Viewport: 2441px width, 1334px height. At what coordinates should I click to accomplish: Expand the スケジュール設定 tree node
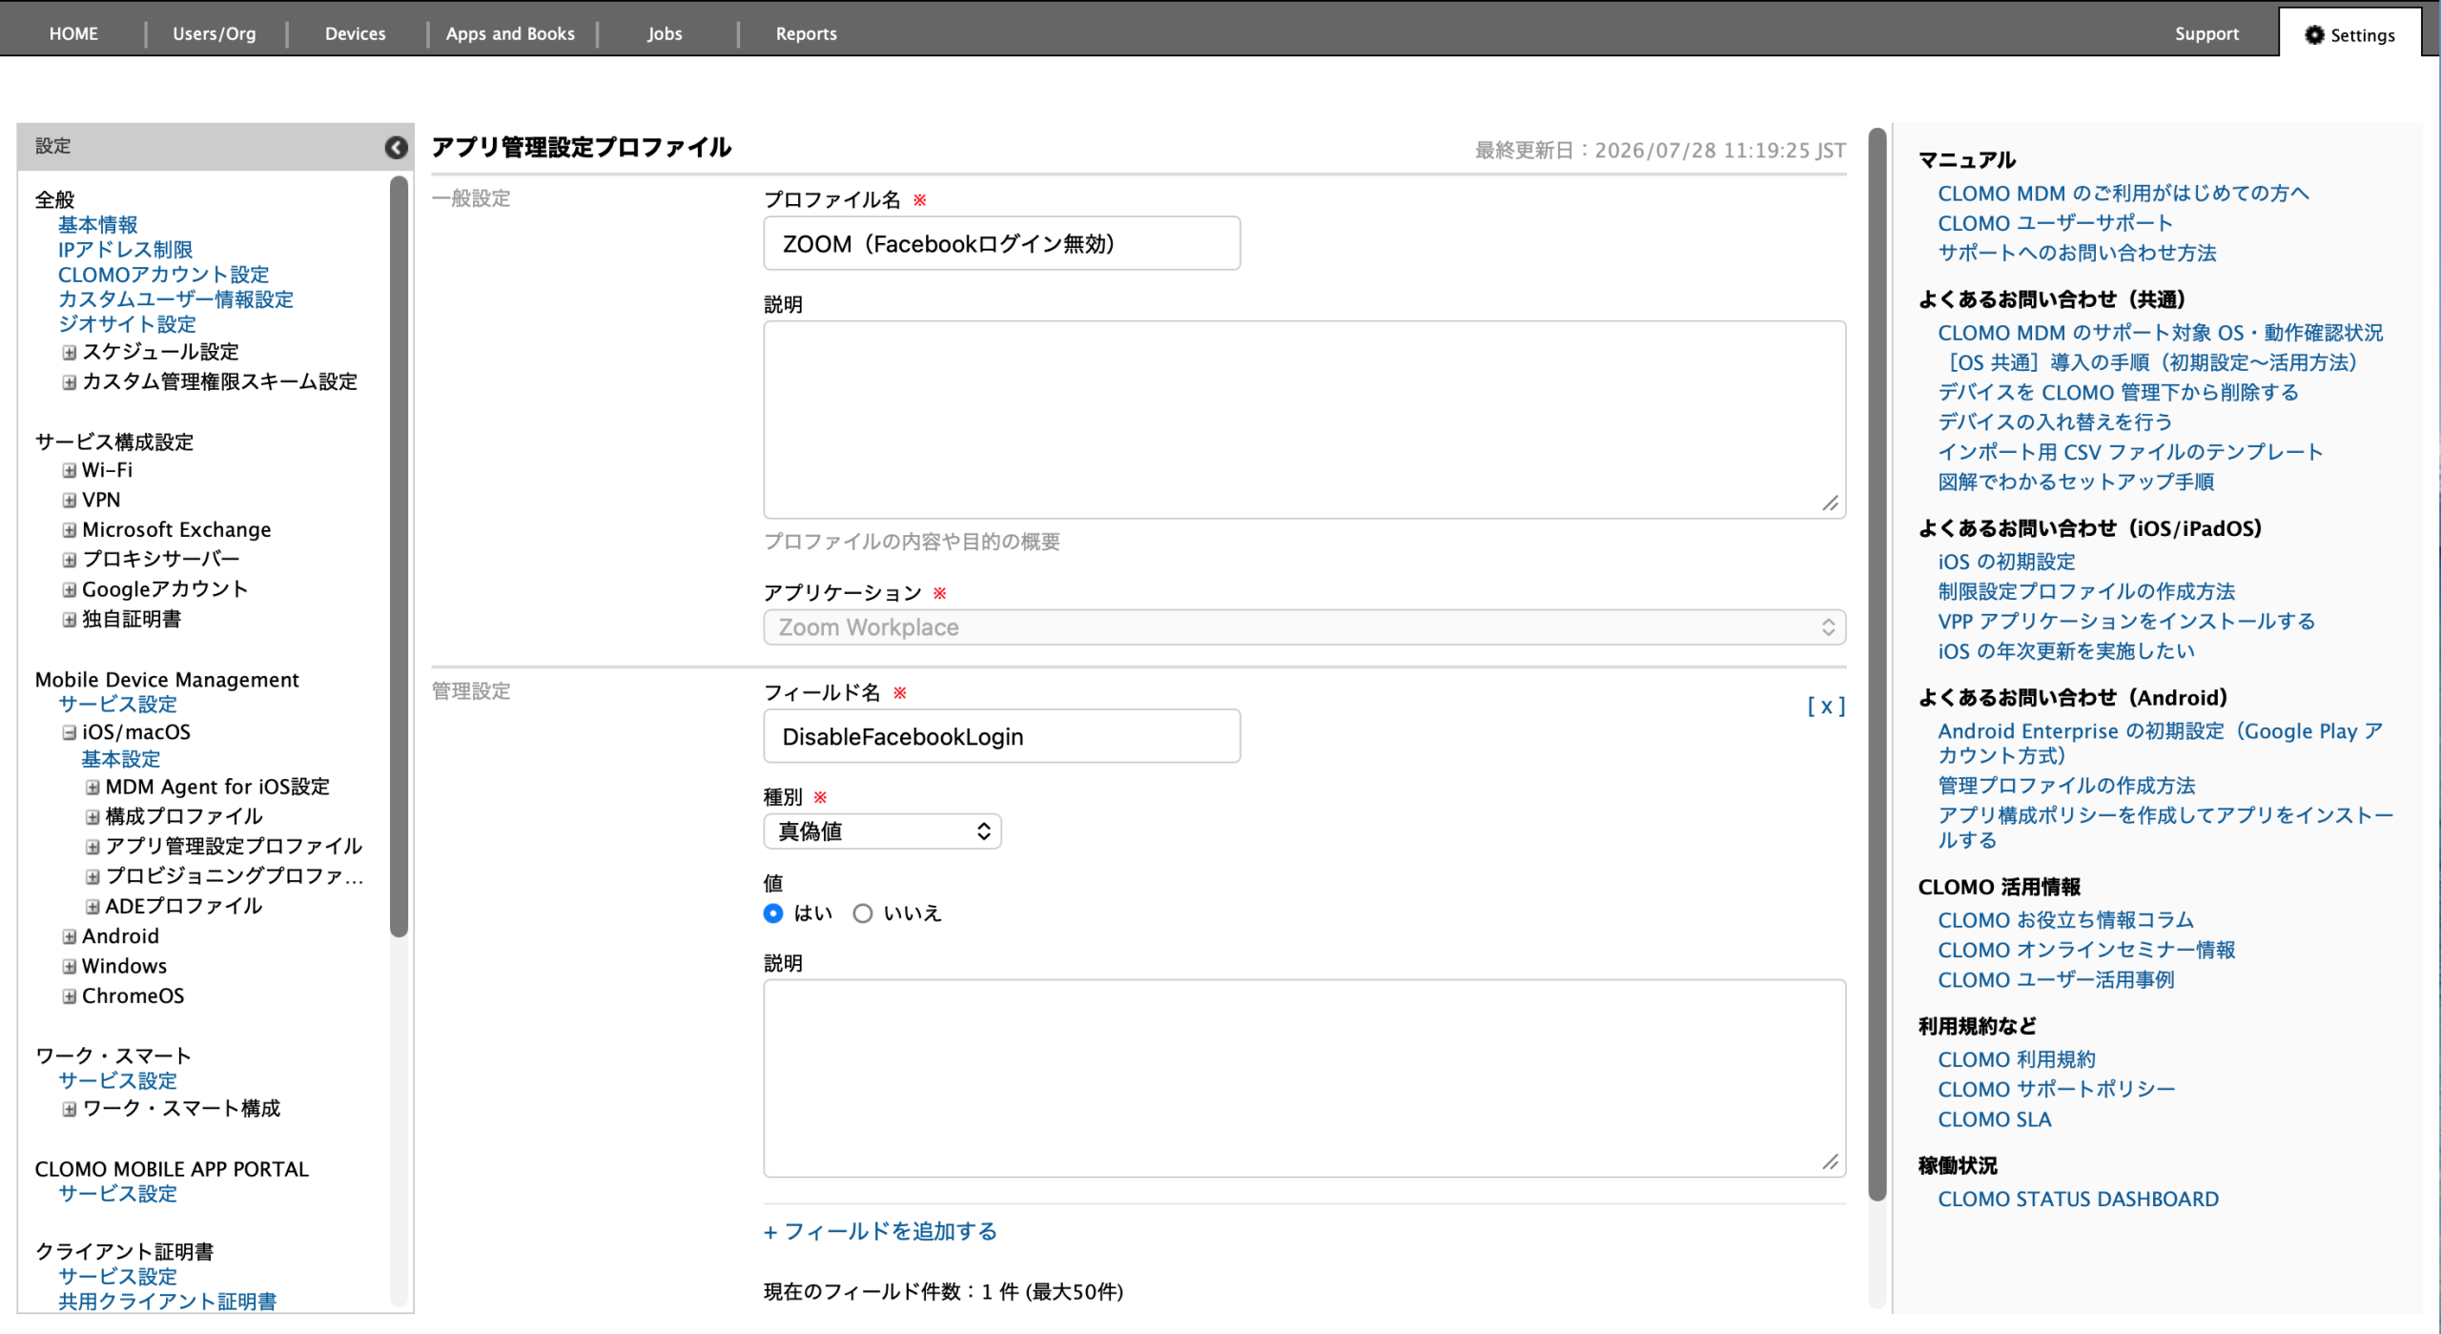pos(70,353)
